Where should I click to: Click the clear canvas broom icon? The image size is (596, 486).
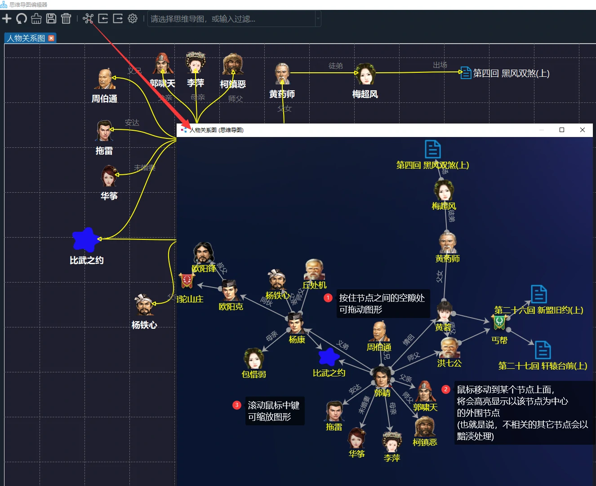tap(36, 18)
